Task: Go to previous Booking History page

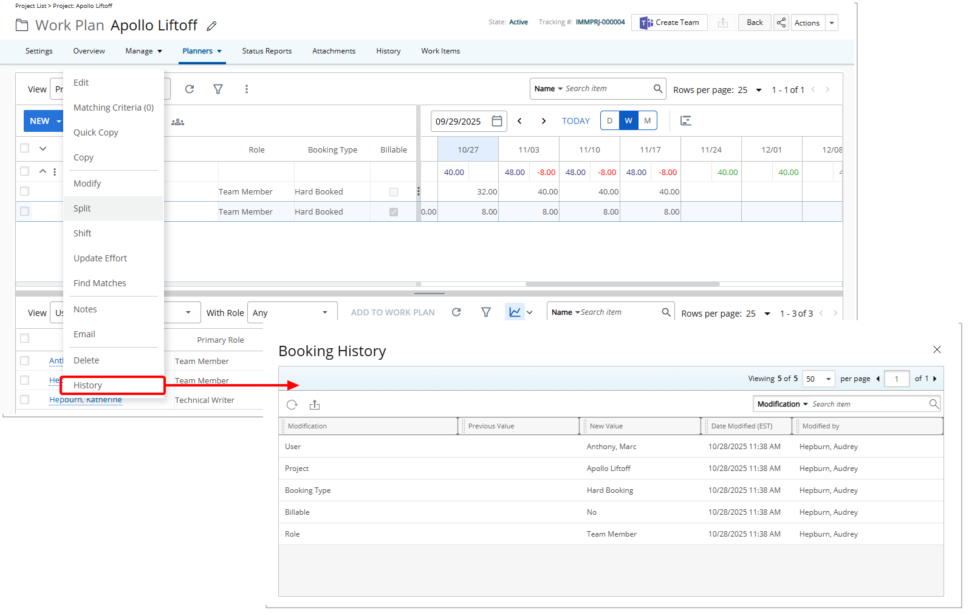Action: click(878, 379)
